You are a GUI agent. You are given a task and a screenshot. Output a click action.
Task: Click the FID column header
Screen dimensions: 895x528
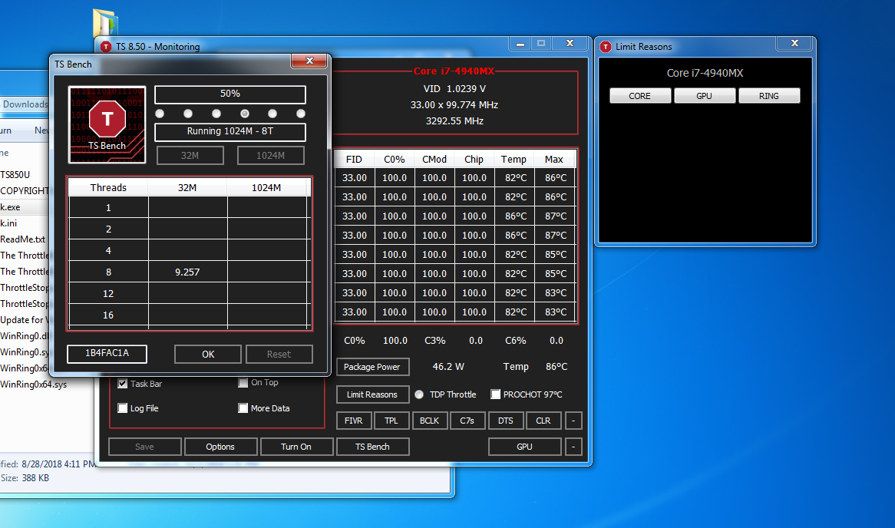[x=354, y=160]
